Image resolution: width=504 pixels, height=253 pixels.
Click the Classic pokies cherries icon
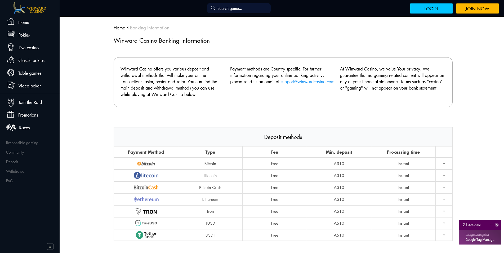pos(11,60)
